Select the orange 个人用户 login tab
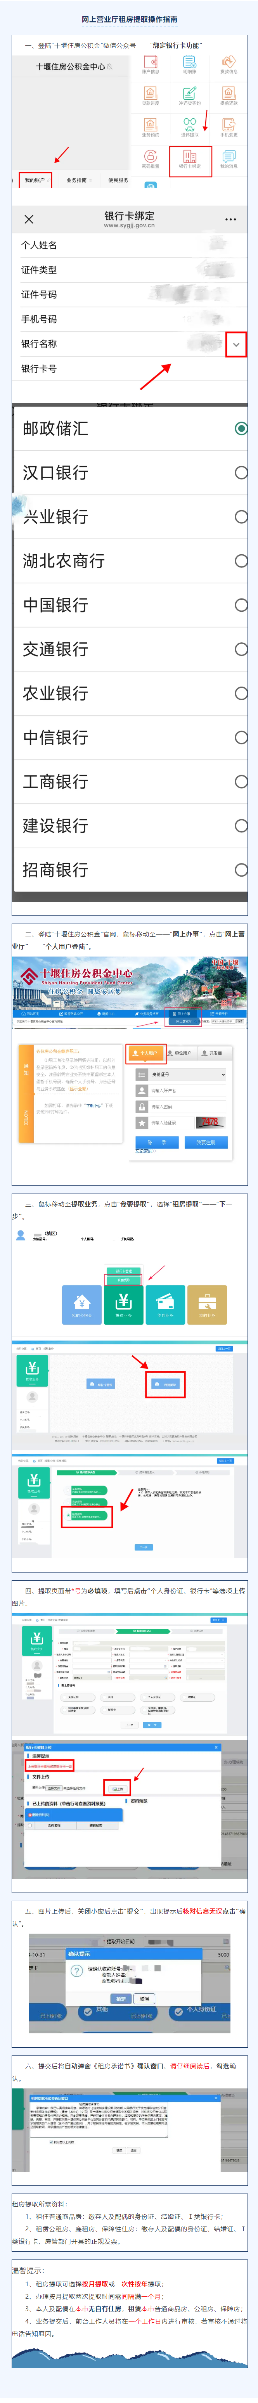258x2403 pixels. pyautogui.click(x=146, y=1053)
